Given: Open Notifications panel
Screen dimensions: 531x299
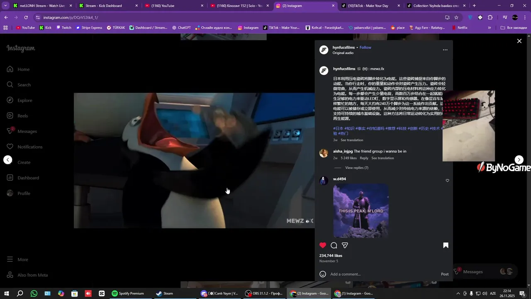Looking at the screenshot, I should (x=24, y=147).
